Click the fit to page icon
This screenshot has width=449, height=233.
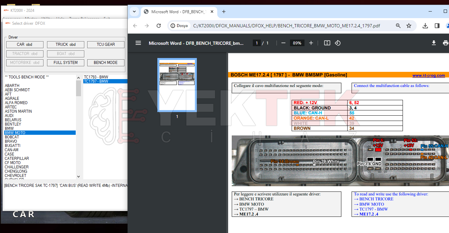click(x=327, y=43)
